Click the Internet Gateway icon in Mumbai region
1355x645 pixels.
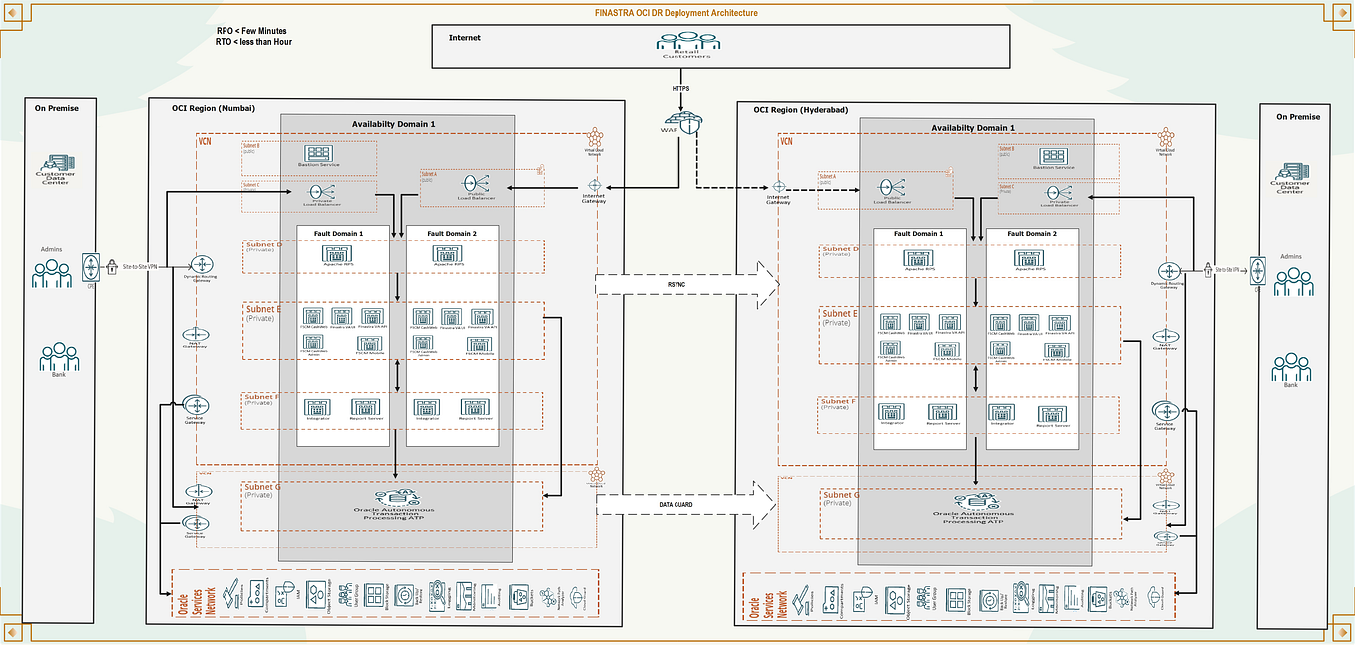coord(595,186)
